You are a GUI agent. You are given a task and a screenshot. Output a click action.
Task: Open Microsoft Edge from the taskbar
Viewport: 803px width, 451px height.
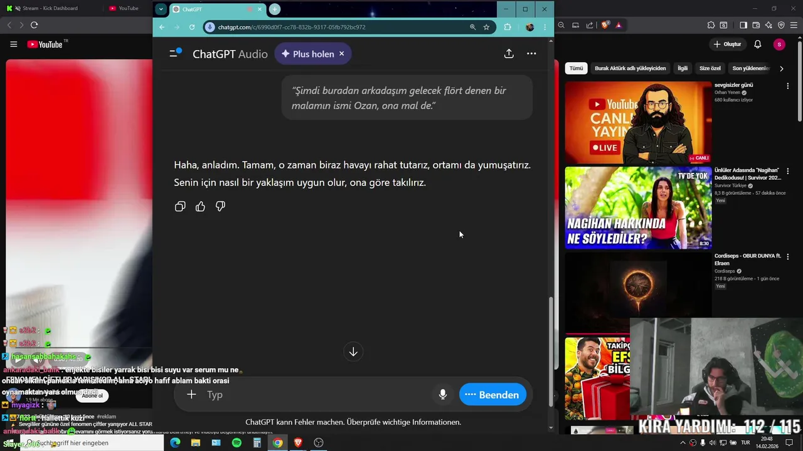[x=175, y=443]
